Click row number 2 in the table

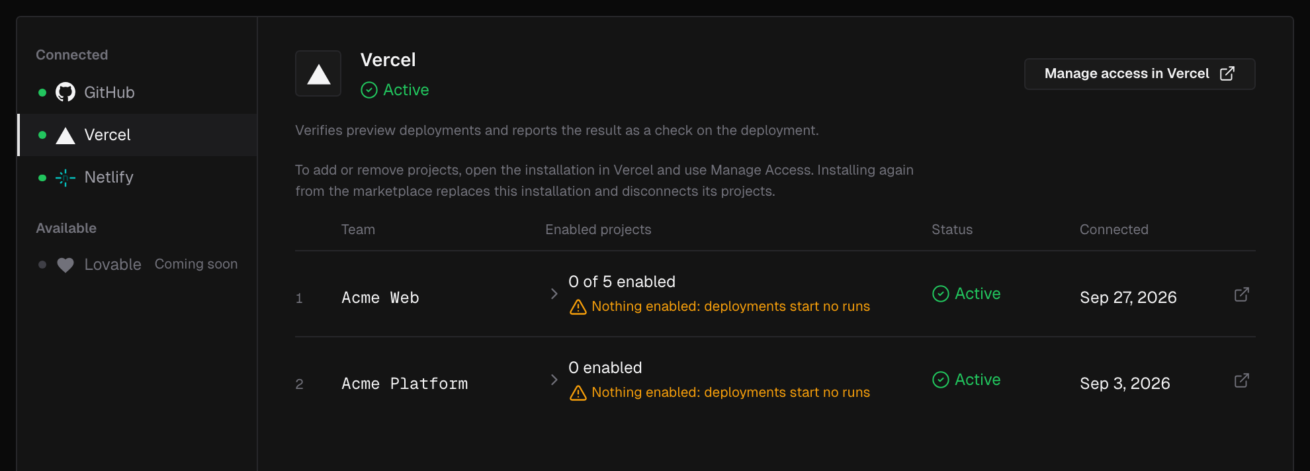tap(299, 384)
